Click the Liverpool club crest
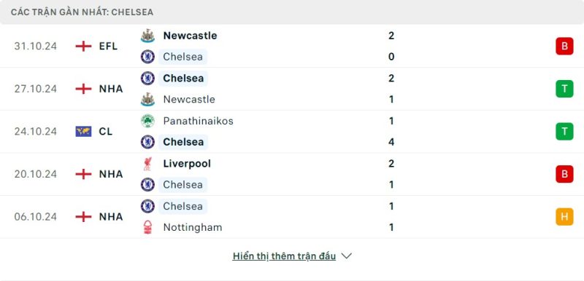Image resolution: width=584 pixels, height=281 pixels. coord(147,164)
